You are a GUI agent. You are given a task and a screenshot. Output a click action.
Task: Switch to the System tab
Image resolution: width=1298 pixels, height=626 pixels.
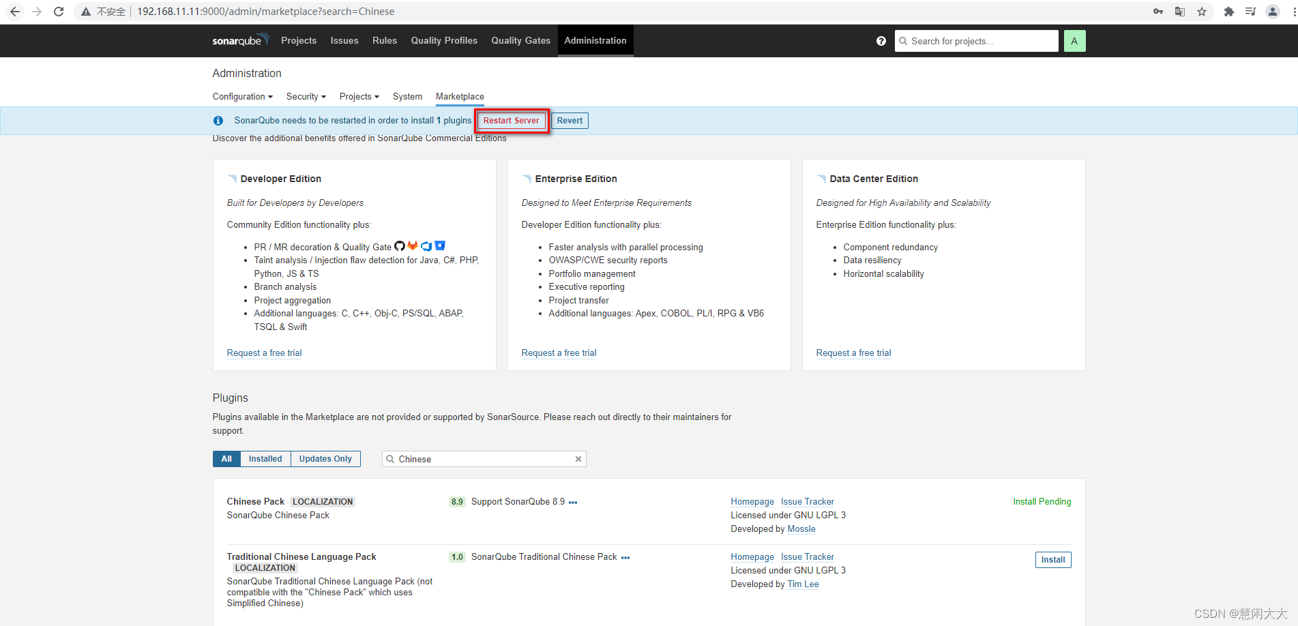click(407, 97)
